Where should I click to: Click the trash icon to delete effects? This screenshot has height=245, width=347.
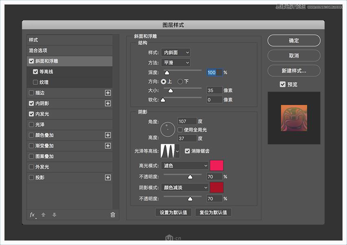point(112,215)
